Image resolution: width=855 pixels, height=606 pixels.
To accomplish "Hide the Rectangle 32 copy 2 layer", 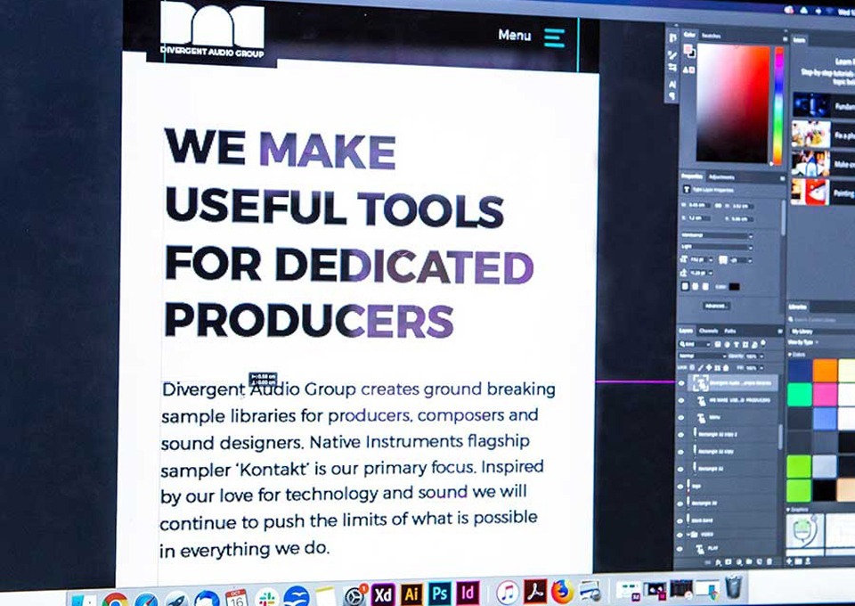I will pos(680,435).
